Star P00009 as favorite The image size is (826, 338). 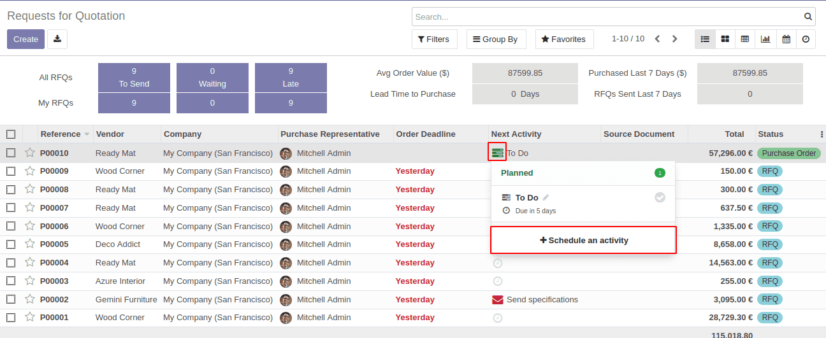pos(29,171)
